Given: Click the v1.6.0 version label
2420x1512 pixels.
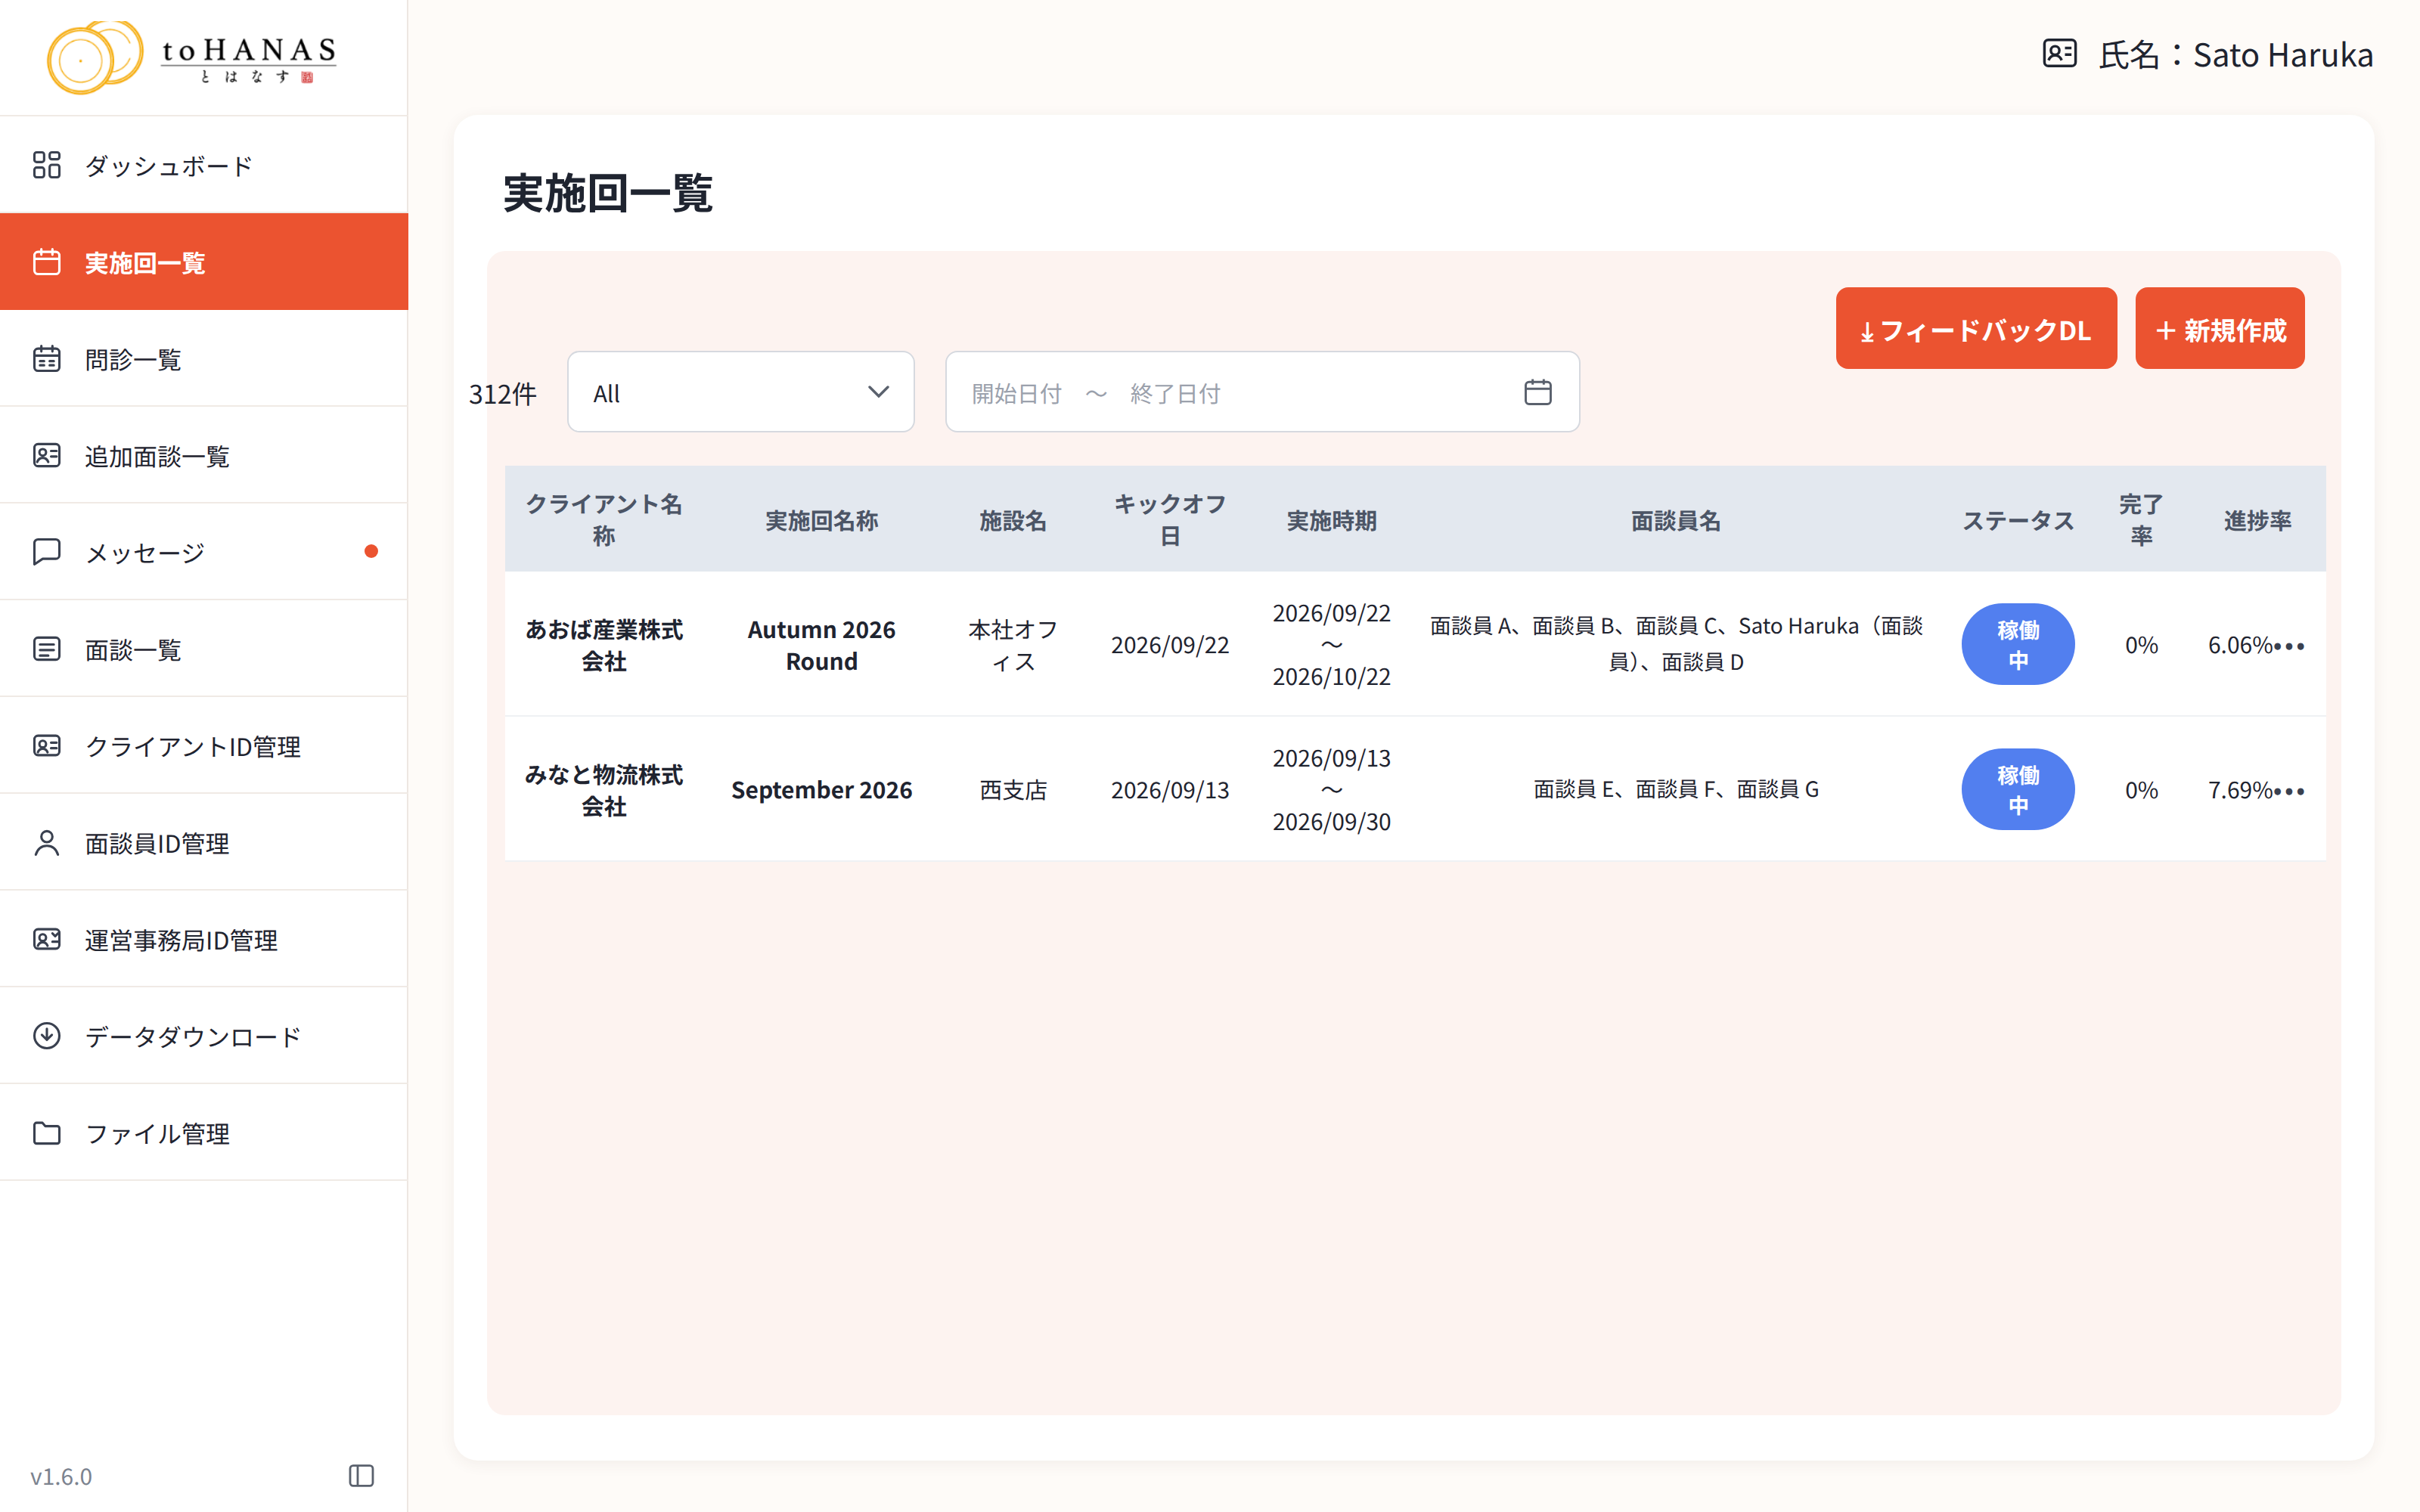Looking at the screenshot, I should (61, 1476).
